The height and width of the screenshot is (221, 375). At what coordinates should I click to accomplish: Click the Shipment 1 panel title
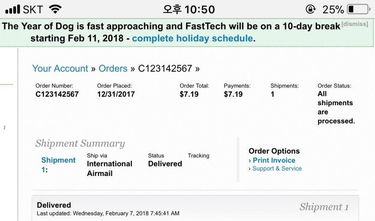click(324, 207)
